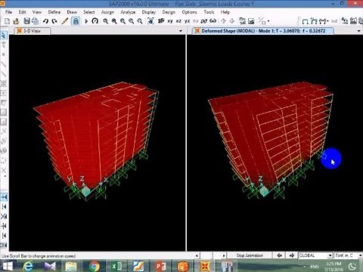This screenshot has width=363, height=272.
Task: Click the last zoom magnifier icon
Action: pyautogui.click(x=140, y=21)
